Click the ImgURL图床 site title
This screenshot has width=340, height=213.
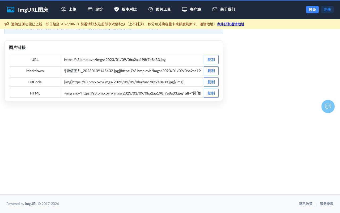coord(33,10)
